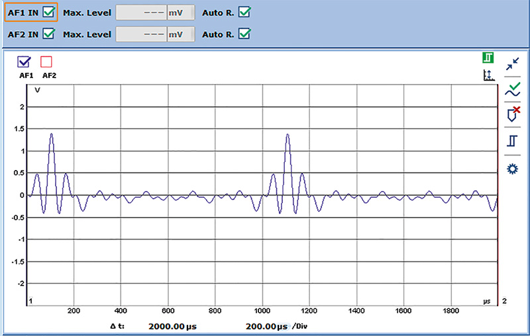Click the blue pulse trigger icon
Viewport: 530px width, 336px height.
coord(513,141)
